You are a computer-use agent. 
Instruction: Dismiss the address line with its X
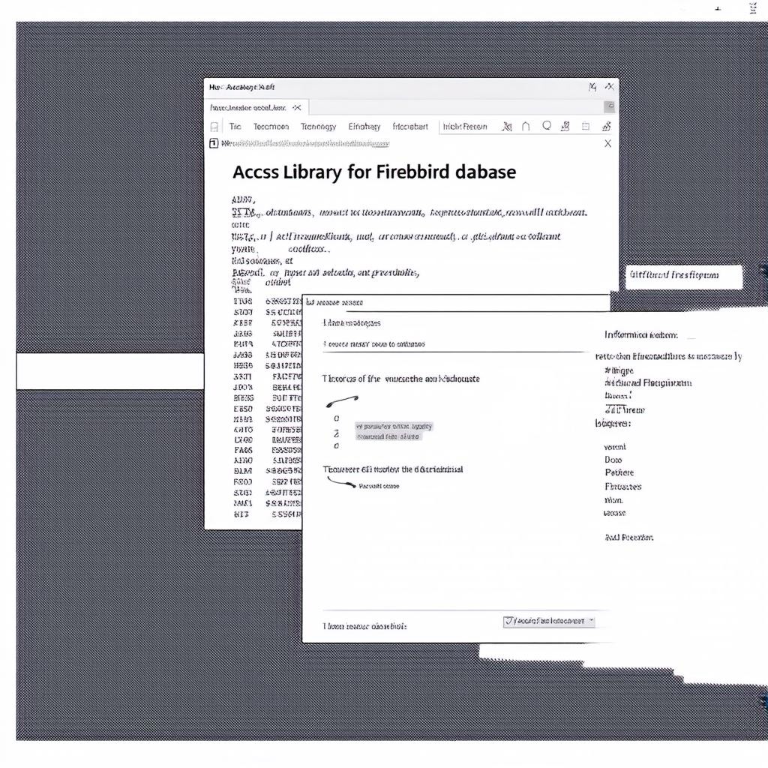[607, 143]
